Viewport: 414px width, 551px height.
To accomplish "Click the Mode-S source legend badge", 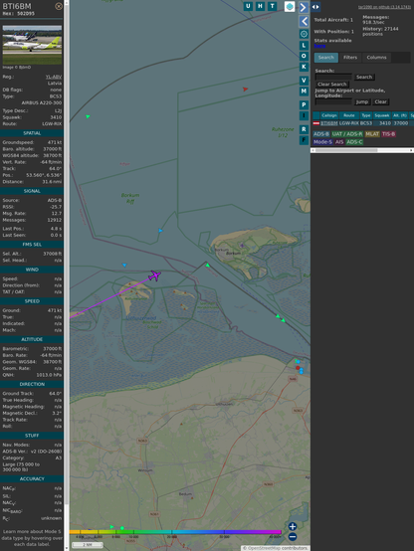I will click(322, 142).
